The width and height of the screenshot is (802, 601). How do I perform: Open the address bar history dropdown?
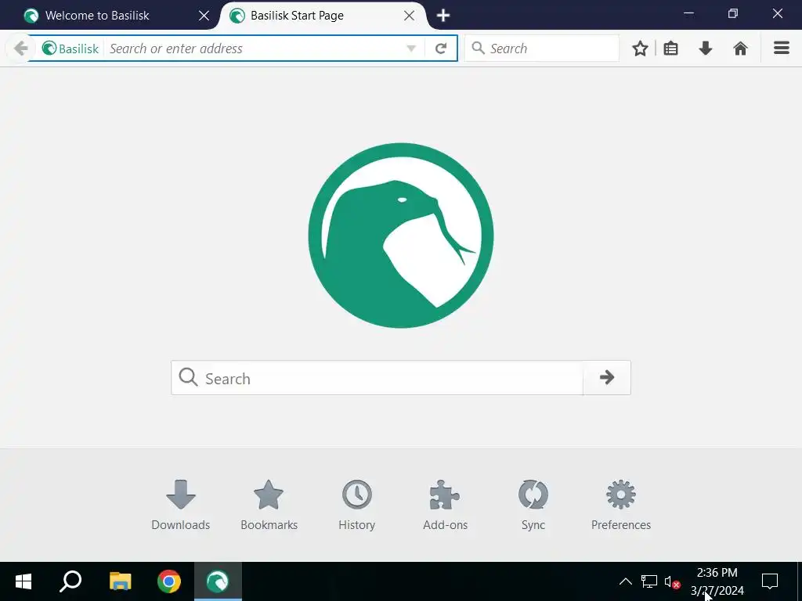(x=410, y=49)
